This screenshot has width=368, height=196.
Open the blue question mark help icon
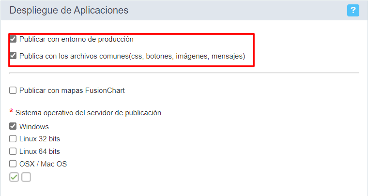(353, 10)
